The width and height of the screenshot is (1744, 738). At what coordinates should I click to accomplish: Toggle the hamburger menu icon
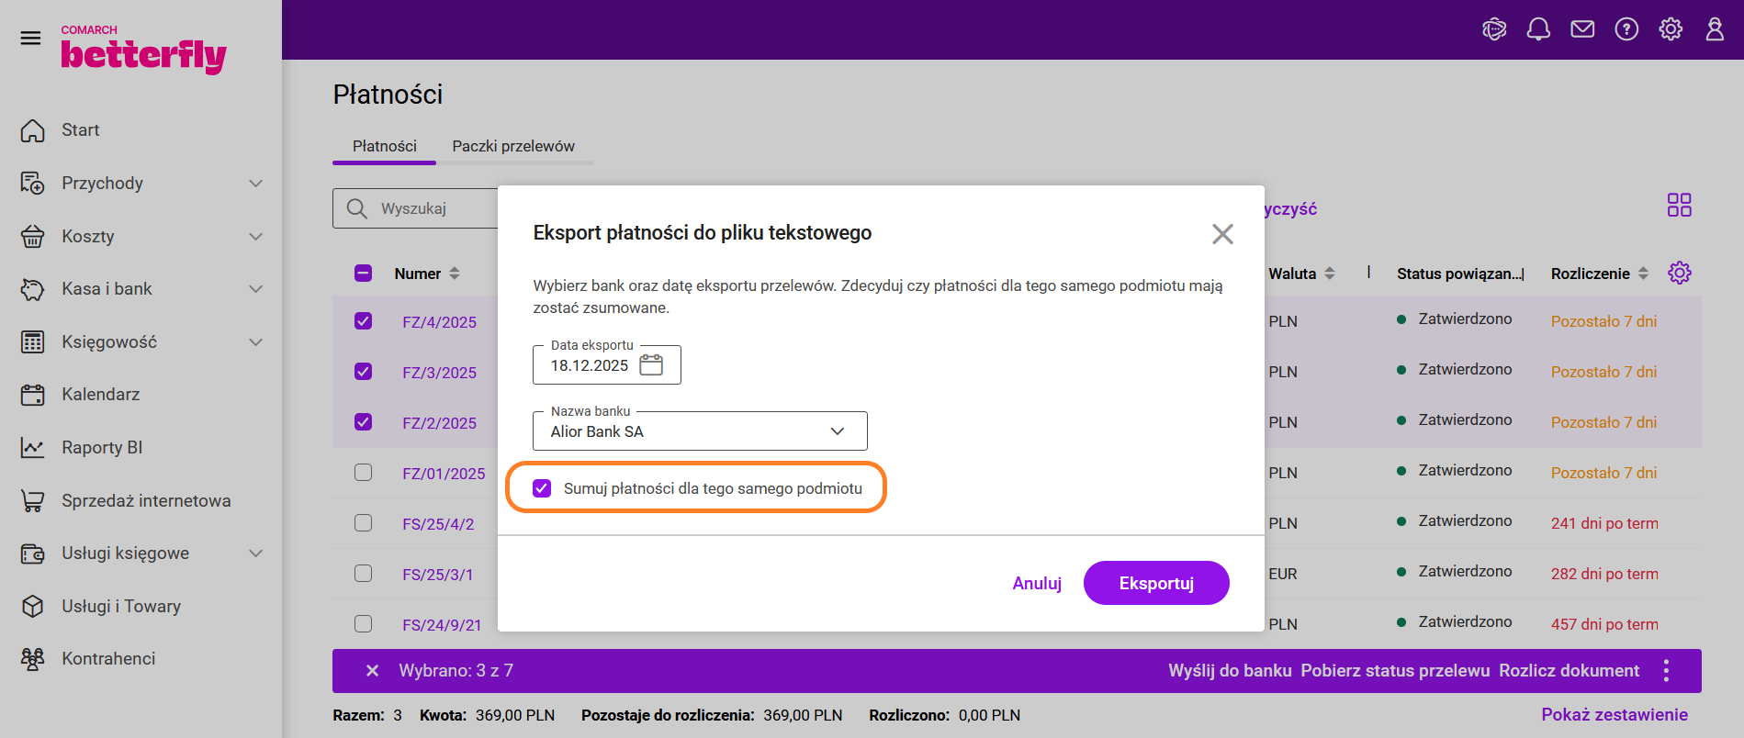(x=30, y=38)
